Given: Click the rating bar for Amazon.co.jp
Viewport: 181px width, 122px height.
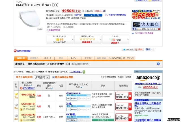Looking at the screenshot, I should [x=79, y=95].
